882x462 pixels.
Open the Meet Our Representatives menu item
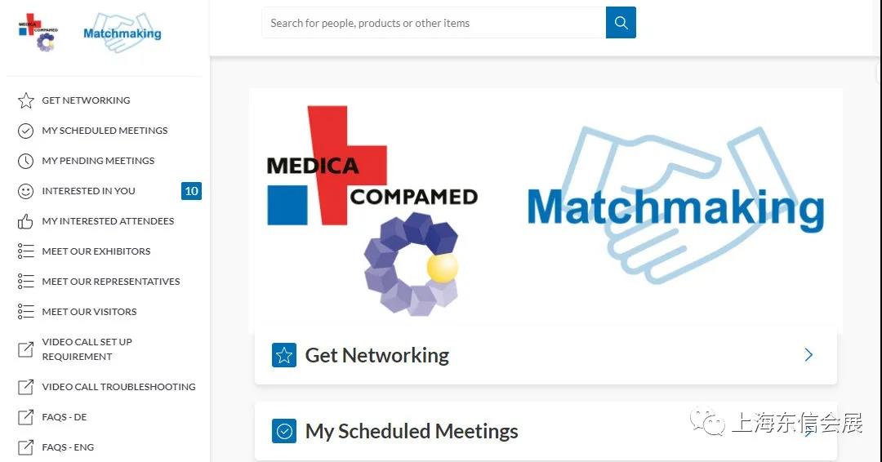(x=110, y=282)
